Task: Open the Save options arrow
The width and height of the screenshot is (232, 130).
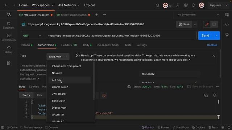Action: point(195,24)
